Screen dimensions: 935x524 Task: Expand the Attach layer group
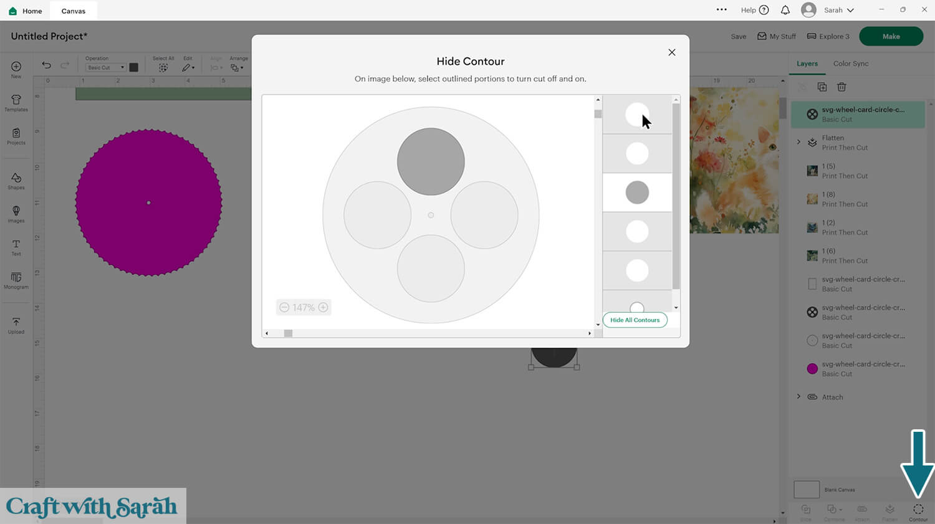pos(798,396)
